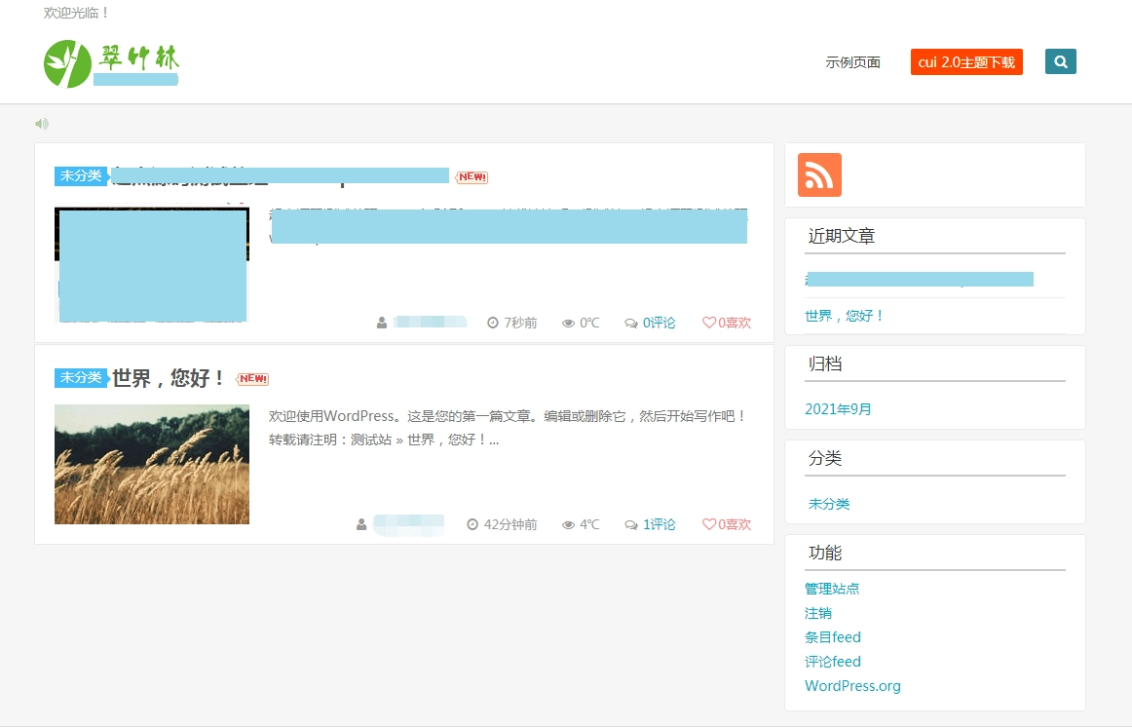Click 注销 to log out
The width and height of the screenshot is (1132, 727).
point(818,613)
